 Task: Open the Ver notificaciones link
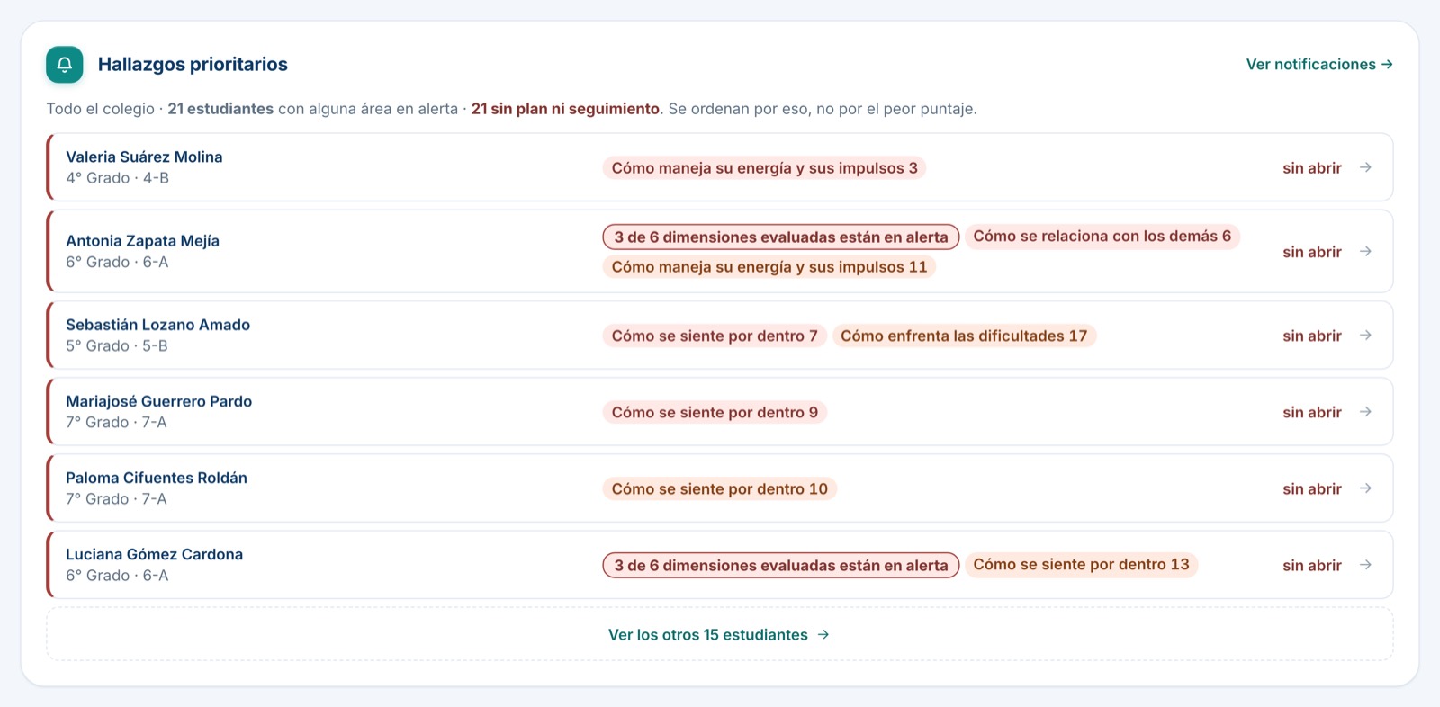coord(1319,65)
